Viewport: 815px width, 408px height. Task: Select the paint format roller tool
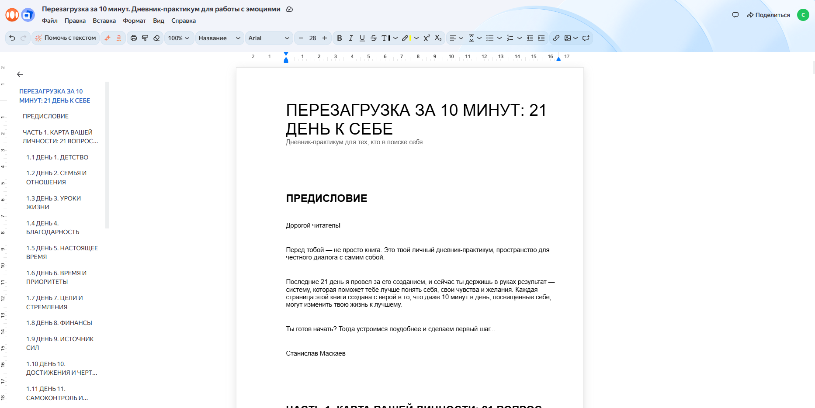click(145, 38)
